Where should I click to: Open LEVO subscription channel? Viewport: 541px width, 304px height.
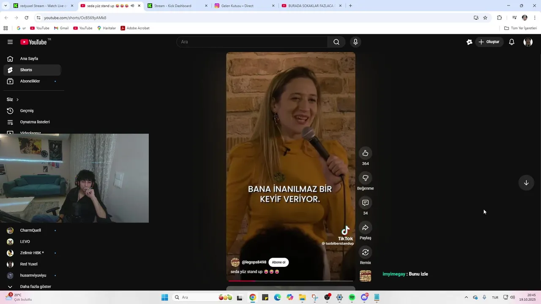point(32,242)
